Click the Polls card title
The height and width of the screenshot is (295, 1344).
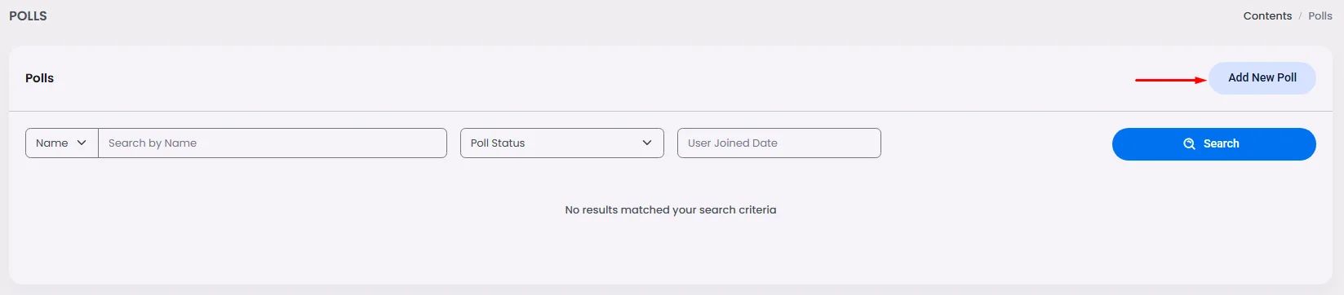[x=39, y=78]
